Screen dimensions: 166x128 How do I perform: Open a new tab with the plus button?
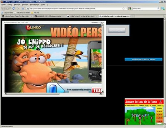(133, 16)
